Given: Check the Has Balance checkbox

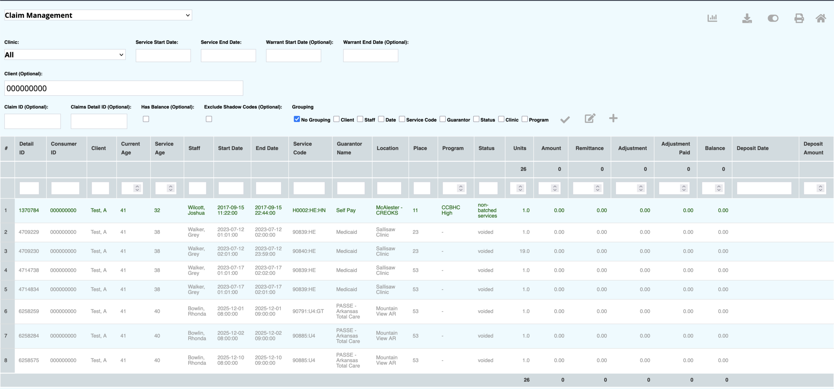Looking at the screenshot, I should 146,119.
